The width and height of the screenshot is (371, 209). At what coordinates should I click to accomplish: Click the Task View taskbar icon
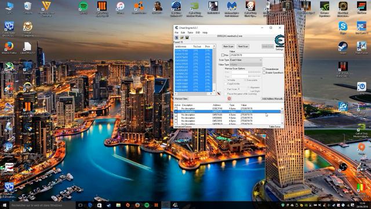81,205
